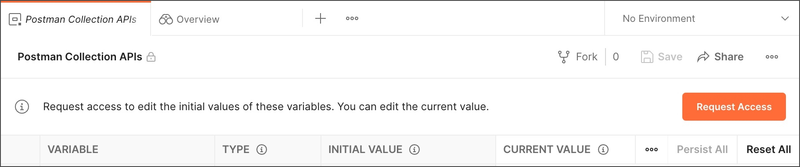Click the Fork icon
800x167 pixels.
pos(563,57)
